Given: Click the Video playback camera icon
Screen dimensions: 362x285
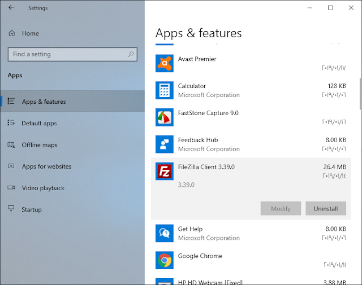Looking at the screenshot, I should coord(11,187).
